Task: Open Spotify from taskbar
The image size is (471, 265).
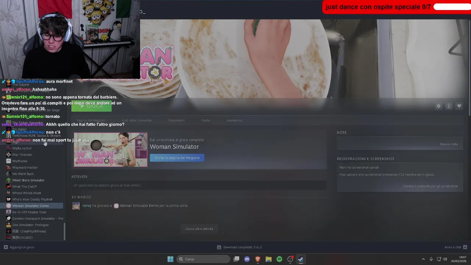Action: click(279, 259)
